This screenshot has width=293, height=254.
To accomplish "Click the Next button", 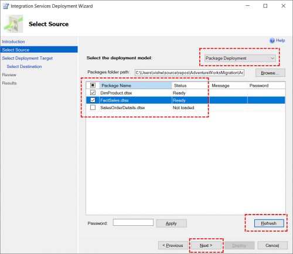I will pyautogui.click(x=206, y=245).
